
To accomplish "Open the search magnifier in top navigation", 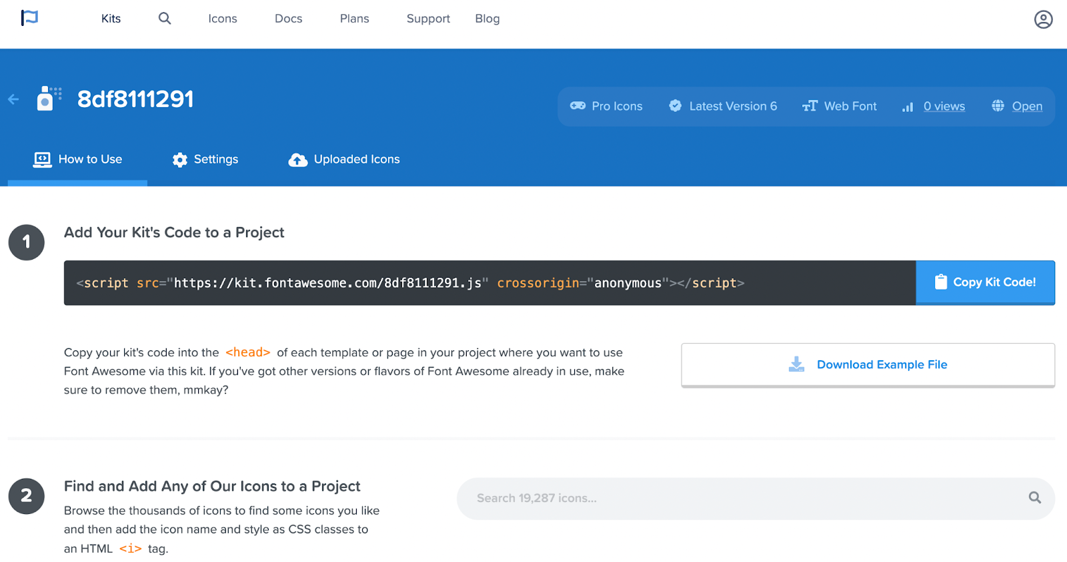I will point(165,19).
